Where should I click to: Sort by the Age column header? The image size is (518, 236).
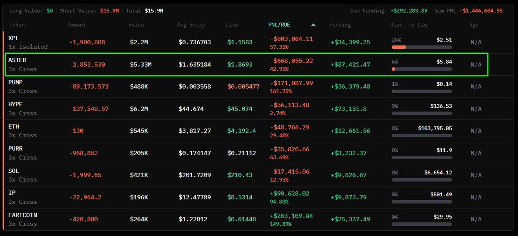coord(474,25)
